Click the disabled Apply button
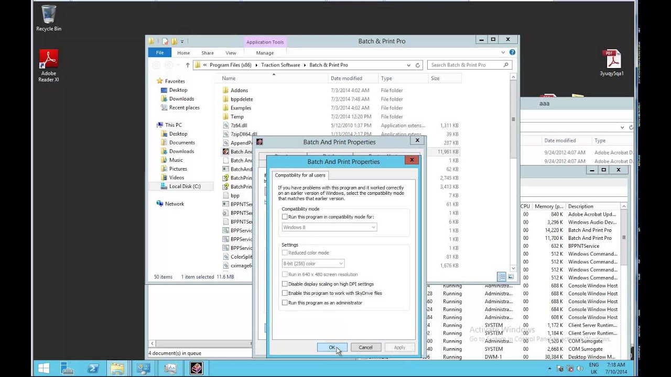 click(x=399, y=347)
